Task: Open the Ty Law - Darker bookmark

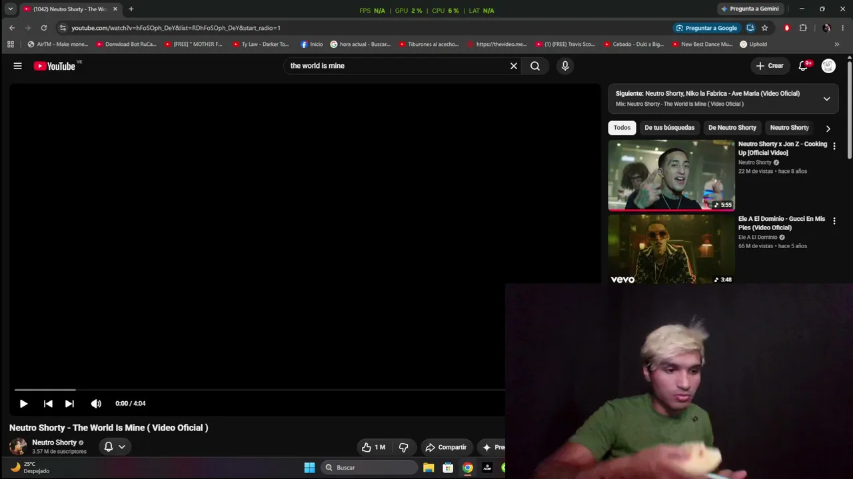Action: pos(261,45)
